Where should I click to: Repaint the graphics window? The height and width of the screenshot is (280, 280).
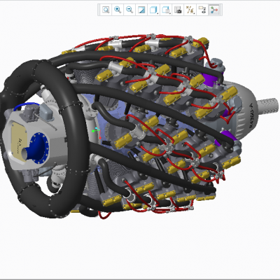(x=141, y=10)
